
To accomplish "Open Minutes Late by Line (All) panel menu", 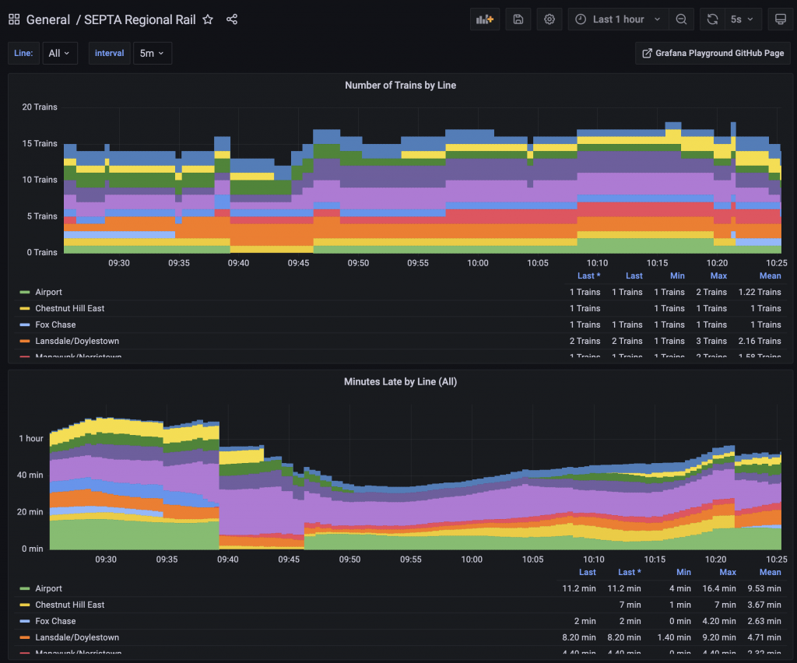I will click(400, 381).
